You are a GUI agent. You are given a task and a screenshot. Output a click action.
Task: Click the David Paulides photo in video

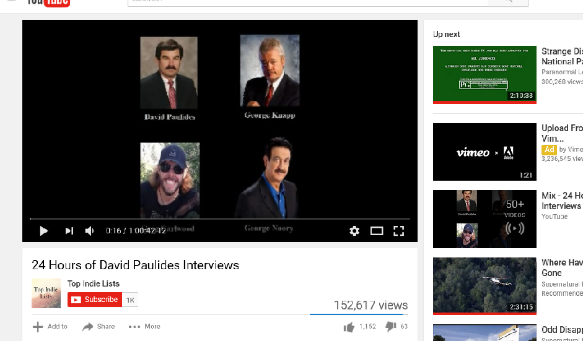(x=169, y=72)
